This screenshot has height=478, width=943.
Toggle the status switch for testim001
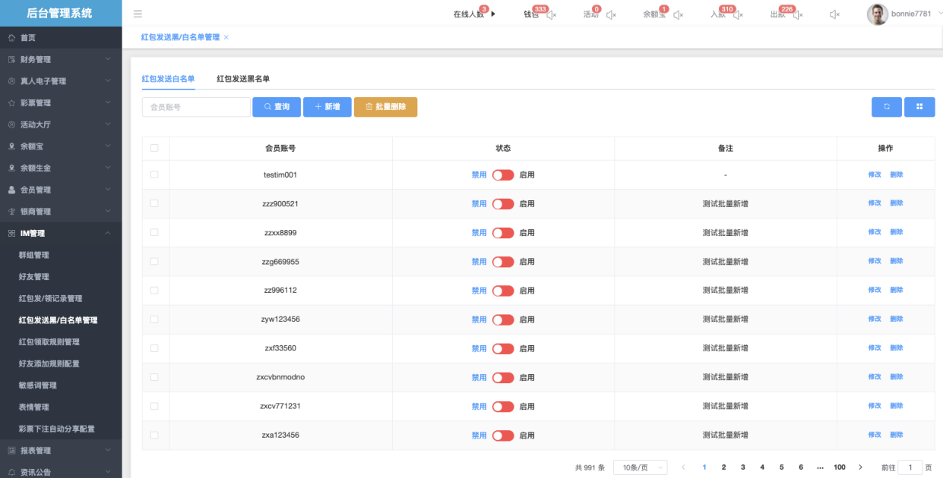click(x=503, y=175)
